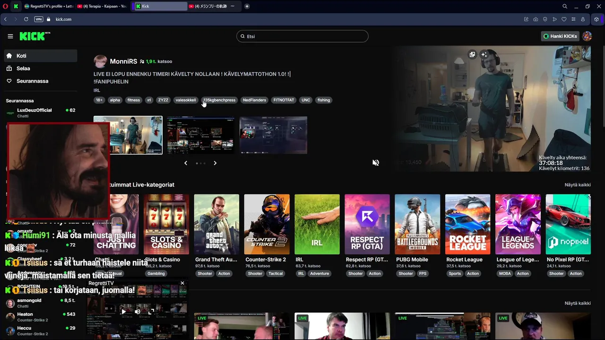The image size is (605, 340).
Task: Open LuxDeuzOfficial followed channel
Action: pyautogui.click(x=41, y=113)
